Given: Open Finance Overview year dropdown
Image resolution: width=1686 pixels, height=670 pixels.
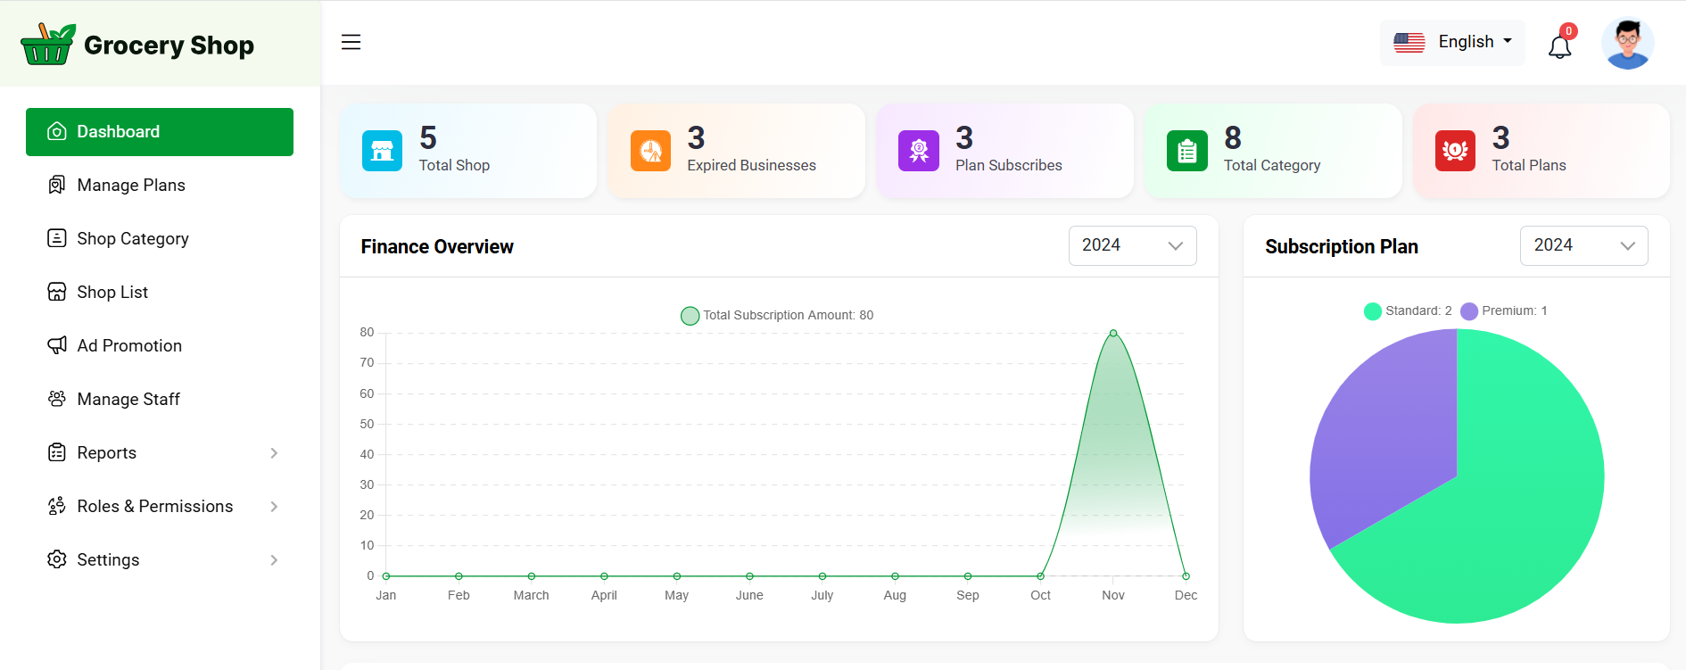Looking at the screenshot, I should (x=1132, y=246).
